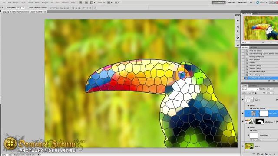Screen dimensions: 278x156
Task: Switch to Painting workspace
Action: 242,3
